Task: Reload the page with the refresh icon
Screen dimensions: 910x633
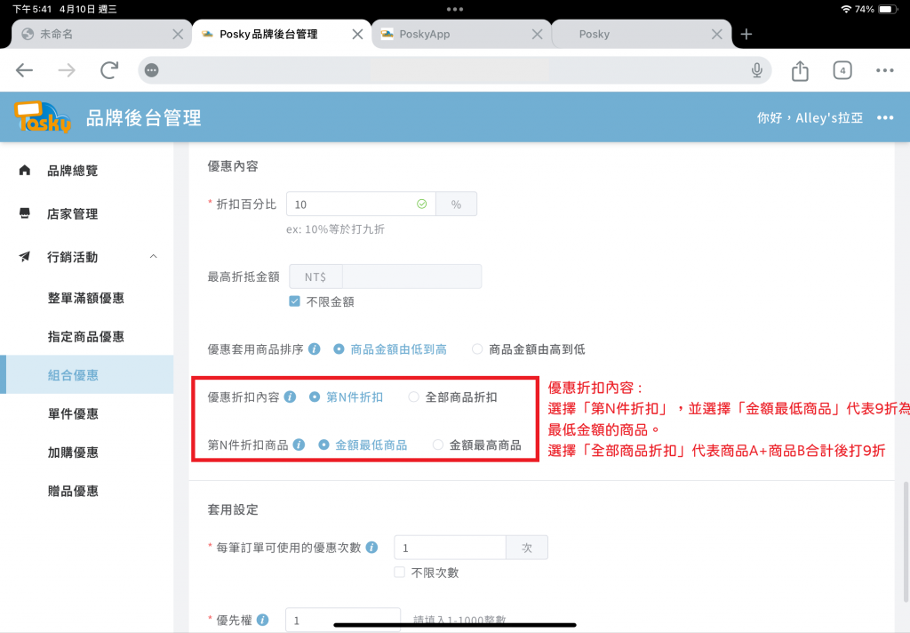Action: pos(109,70)
